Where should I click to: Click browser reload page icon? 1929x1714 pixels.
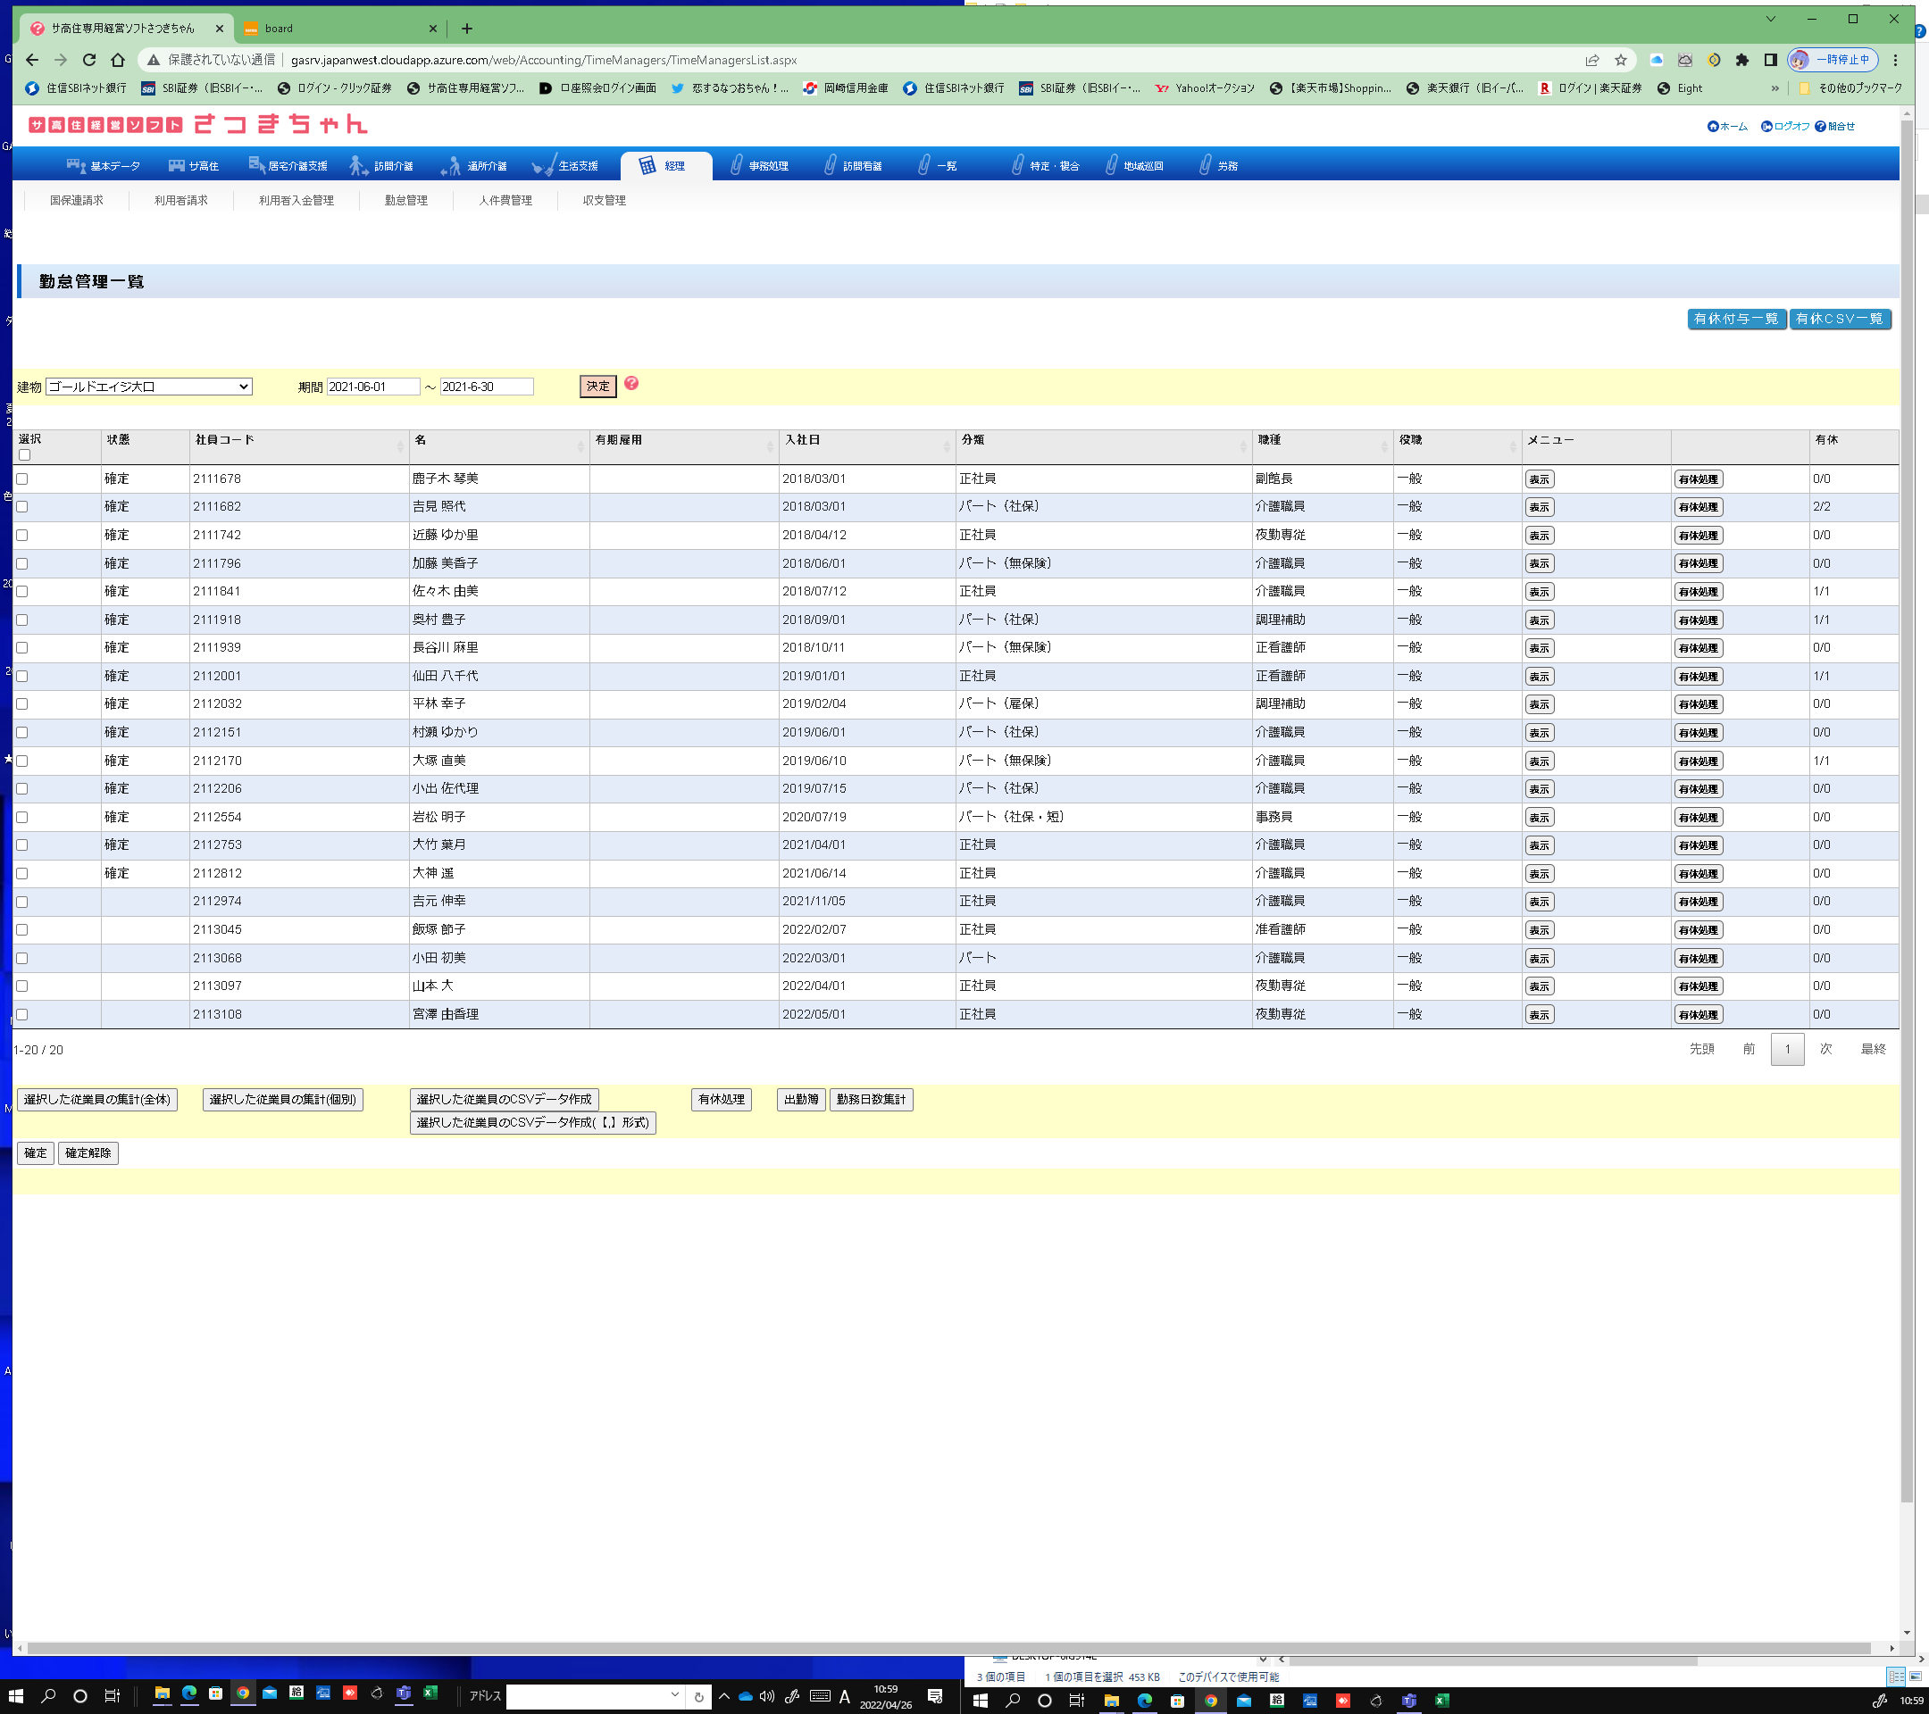(88, 60)
